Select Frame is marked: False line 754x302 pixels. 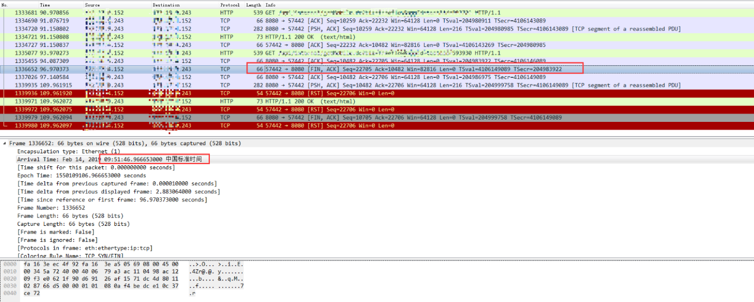[x=55, y=232]
